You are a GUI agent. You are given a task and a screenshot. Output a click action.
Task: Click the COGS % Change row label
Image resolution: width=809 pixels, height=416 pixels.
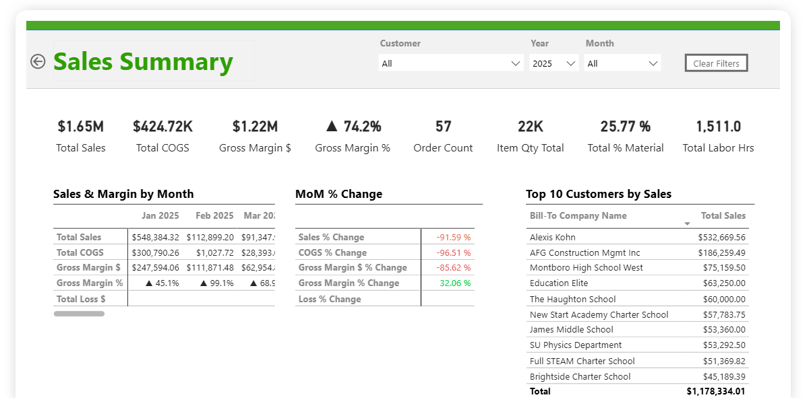tap(332, 252)
